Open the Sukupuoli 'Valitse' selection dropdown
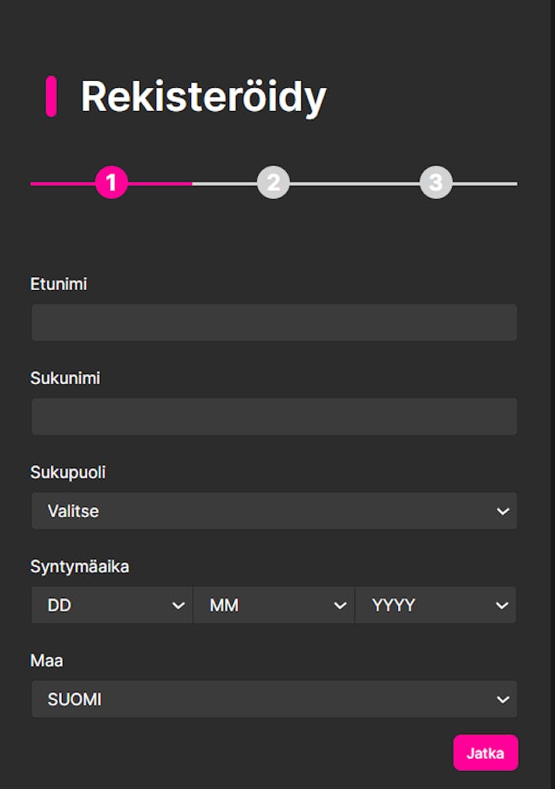This screenshot has width=555, height=789. (x=274, y=511)
